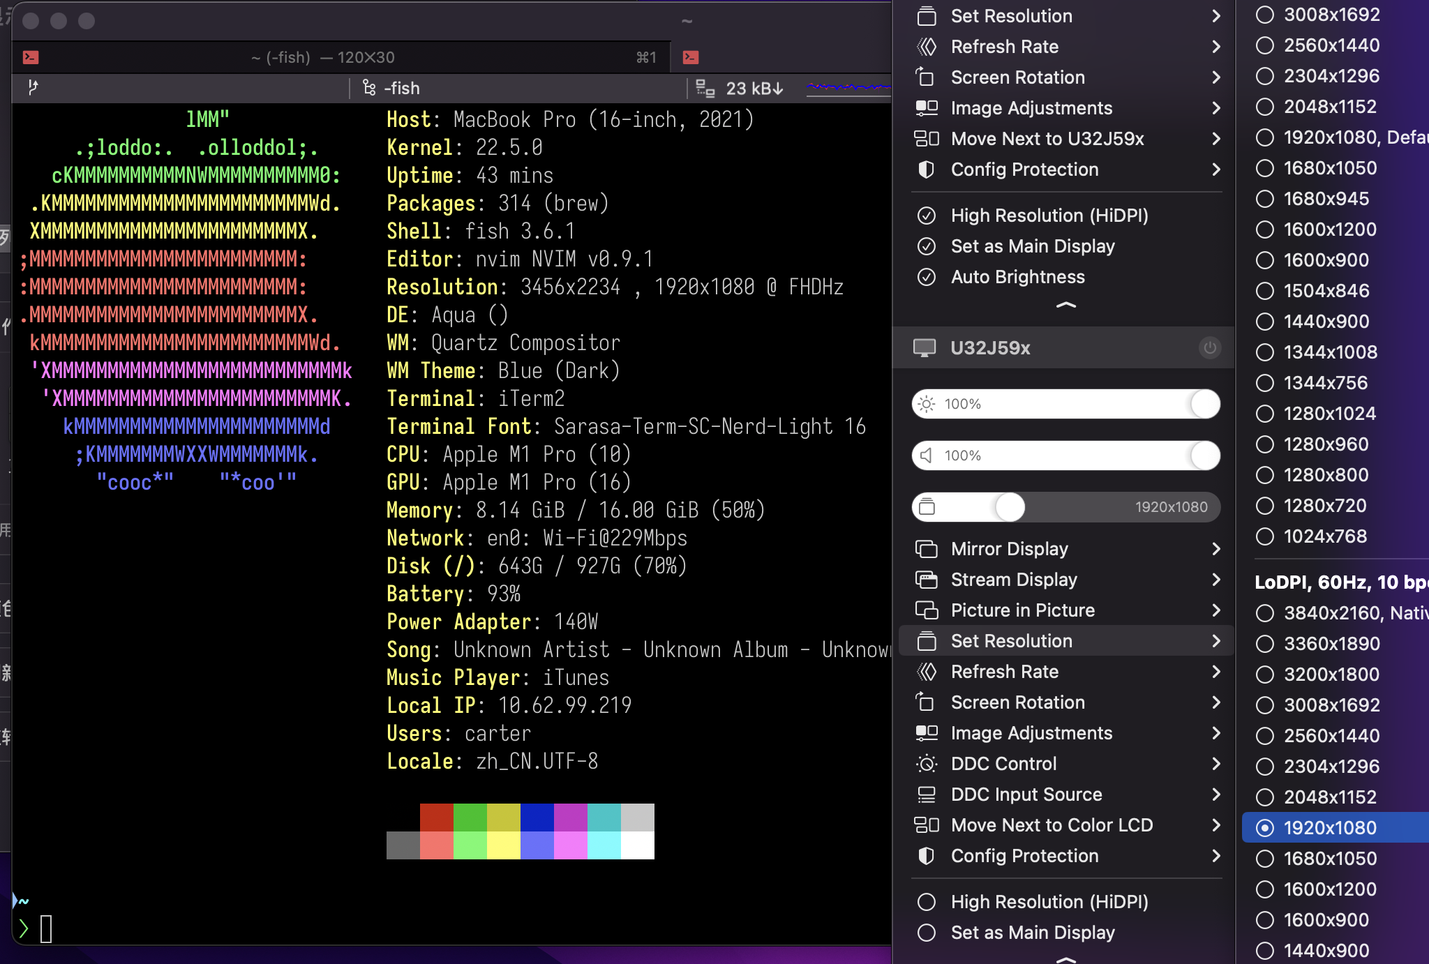Select the Mirror Display icon
1429x964 pixels.
(928, 549)
